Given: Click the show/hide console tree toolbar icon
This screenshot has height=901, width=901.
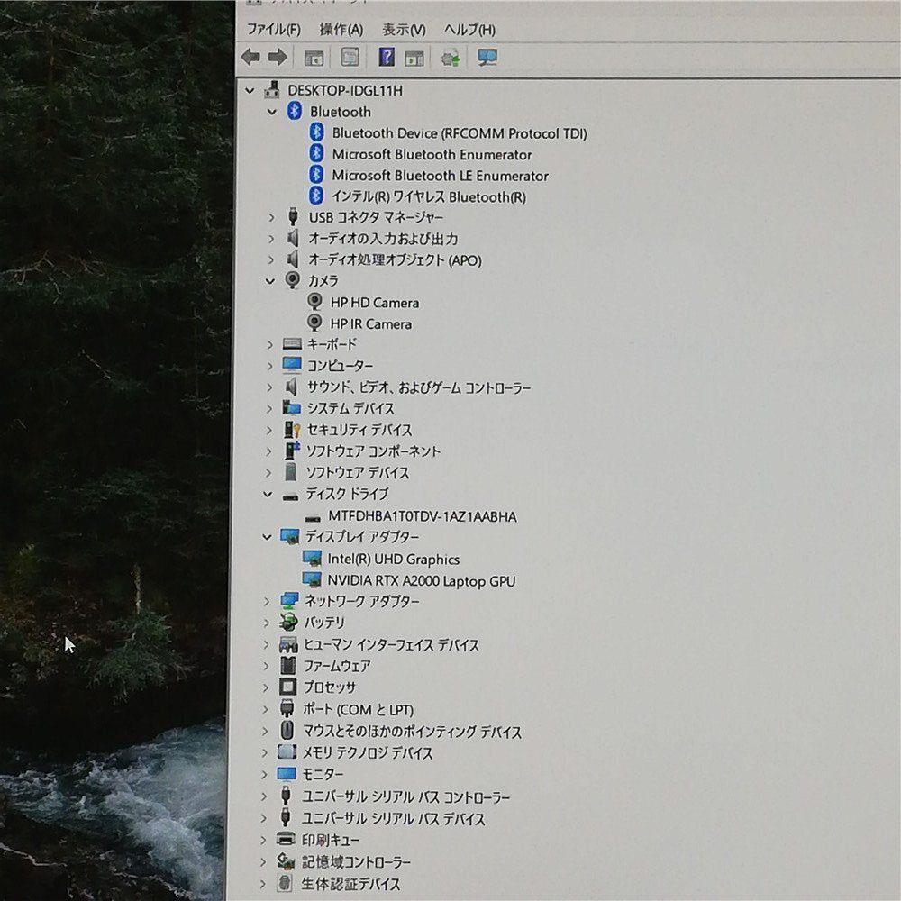Looking at the screenshot, I should (x=314, y=58).
